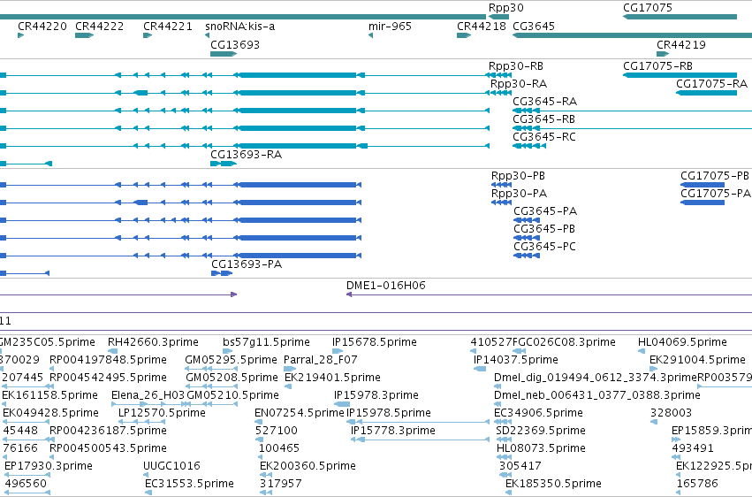This screenshot has height=497, width=752.
Task: Select RP004542495.5prime EST label
Action: [108, 378]
